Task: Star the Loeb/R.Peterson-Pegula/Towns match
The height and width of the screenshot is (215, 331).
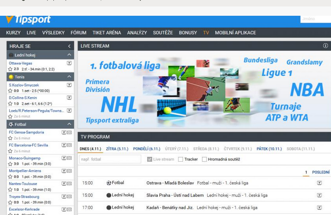Action: (x=10, y=116)
